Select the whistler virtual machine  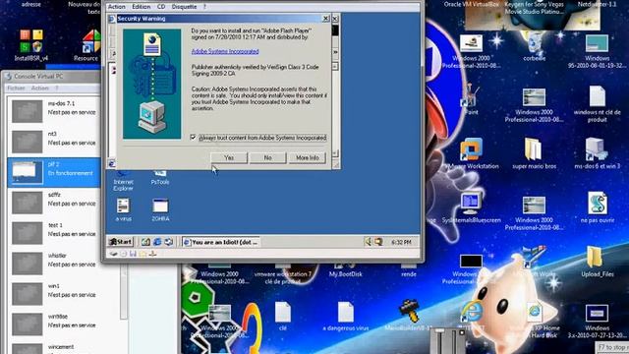pyautogui.click(x=53, y=264)
